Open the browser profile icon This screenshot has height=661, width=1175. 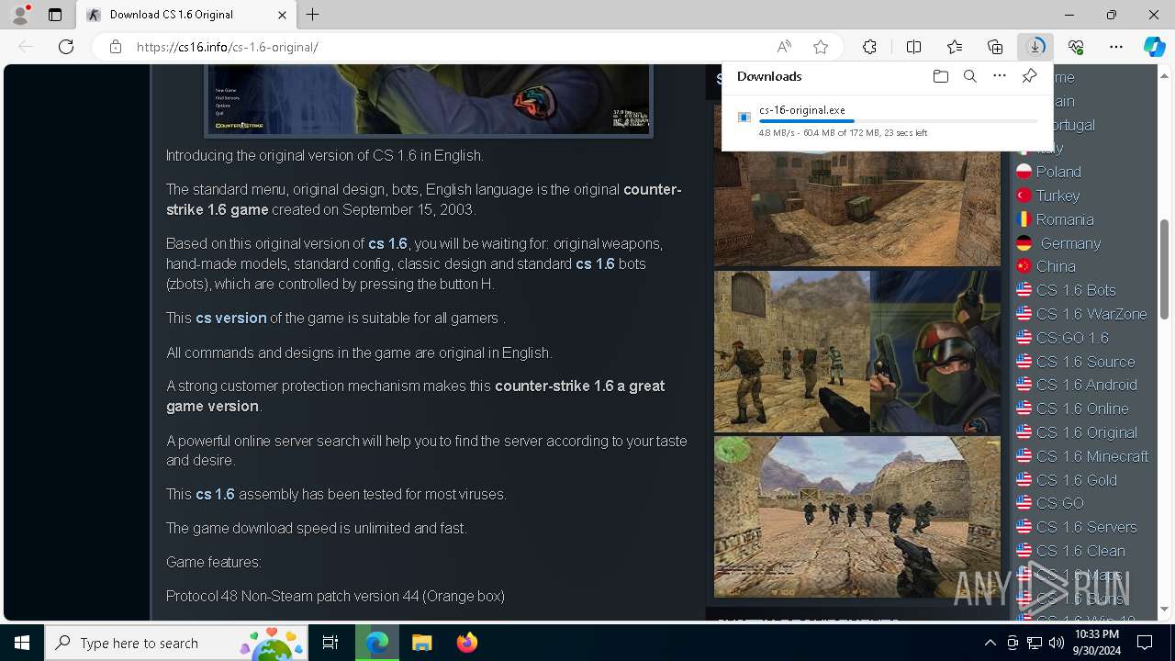(20, 15)
